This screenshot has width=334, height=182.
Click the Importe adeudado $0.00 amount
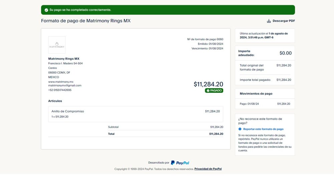click(x=286, y=53)
